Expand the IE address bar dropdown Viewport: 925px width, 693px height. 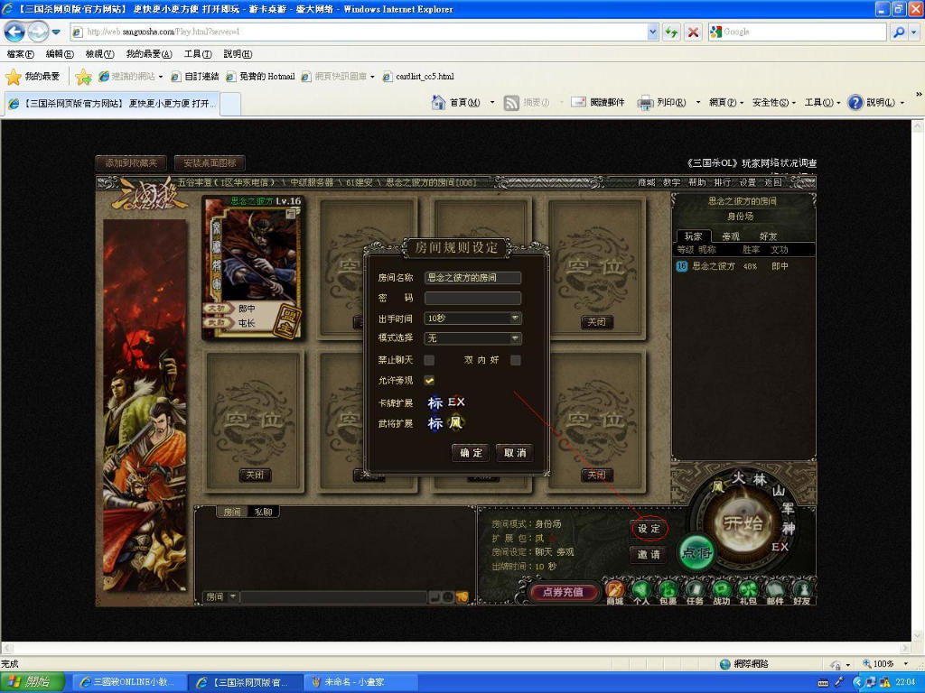tap(652, 32)
